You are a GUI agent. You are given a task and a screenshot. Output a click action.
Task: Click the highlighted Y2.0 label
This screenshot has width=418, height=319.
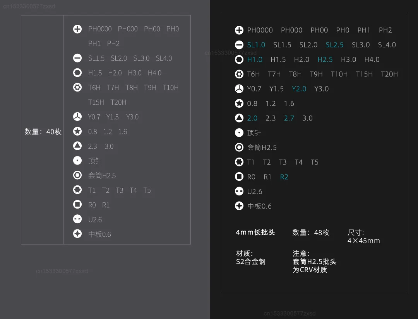(x=299, y=88)
